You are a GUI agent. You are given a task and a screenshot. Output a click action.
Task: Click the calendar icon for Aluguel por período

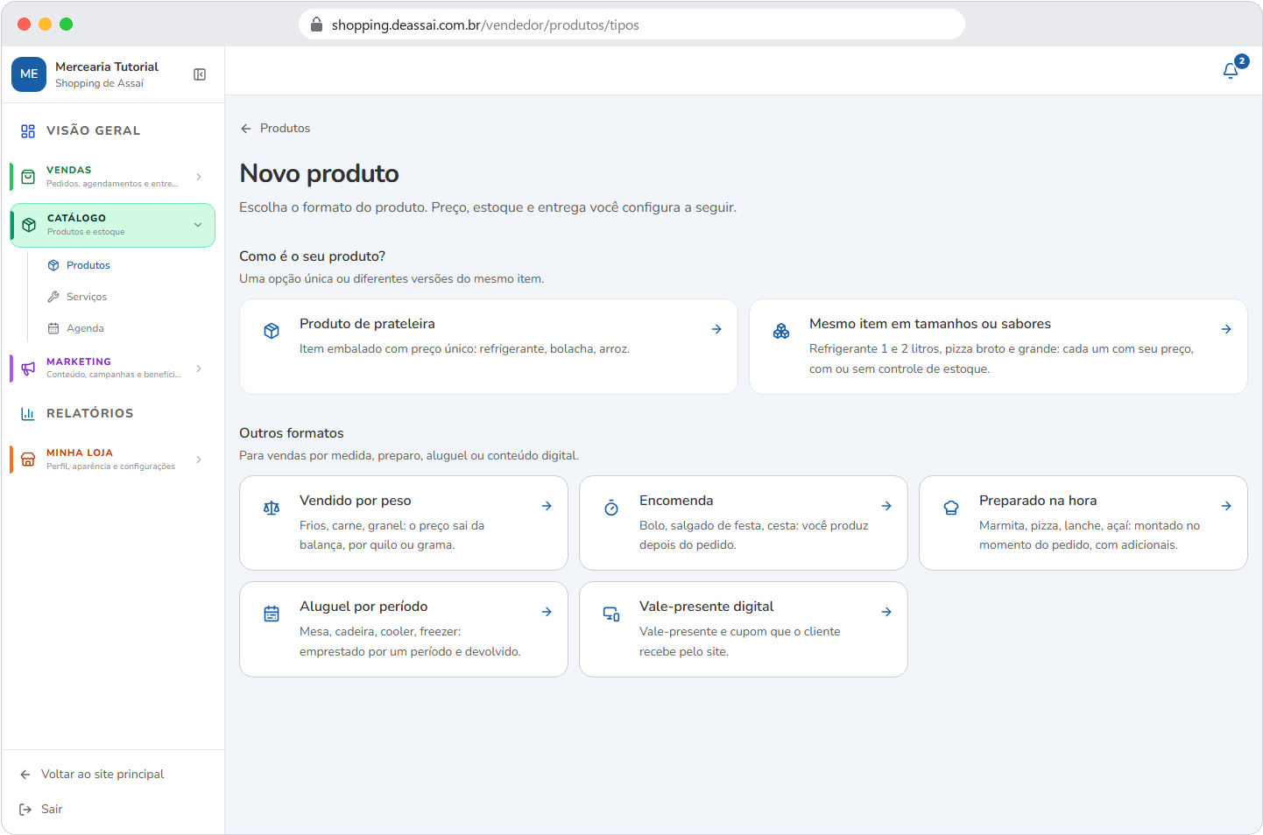click(x=272, y=614)
